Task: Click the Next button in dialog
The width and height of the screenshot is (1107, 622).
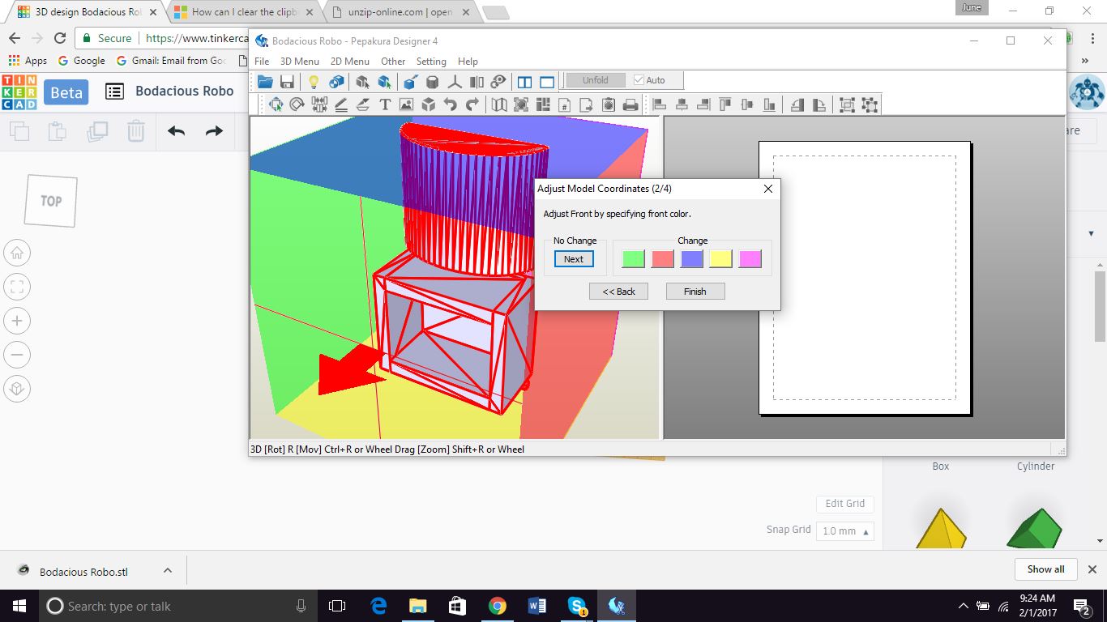Action: click(x=574, y=259)
